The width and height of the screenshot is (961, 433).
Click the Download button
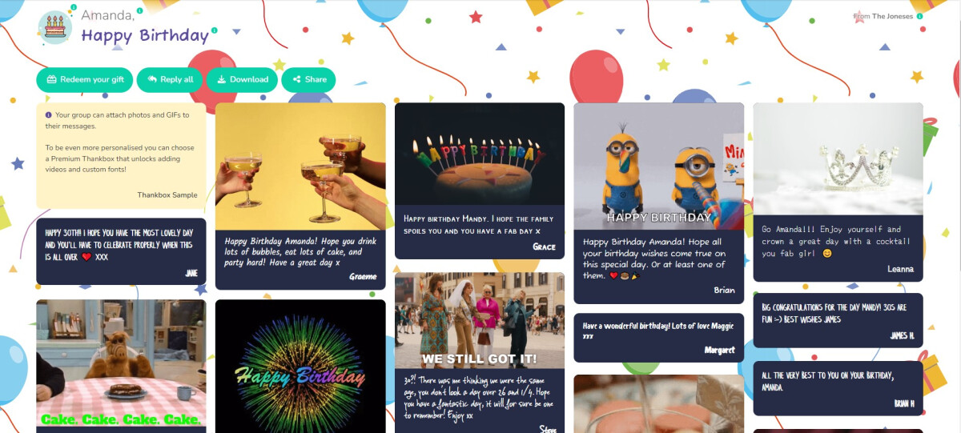[x=243, y=79]
